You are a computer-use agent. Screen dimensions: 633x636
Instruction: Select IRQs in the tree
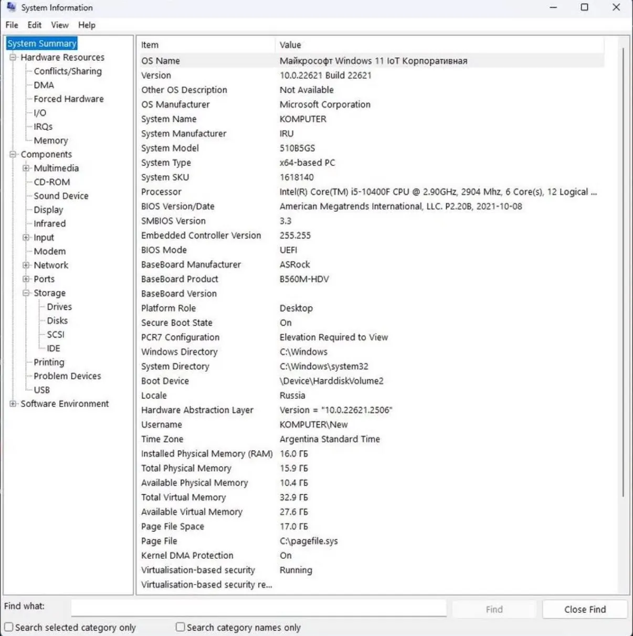(x=43, y=127)
